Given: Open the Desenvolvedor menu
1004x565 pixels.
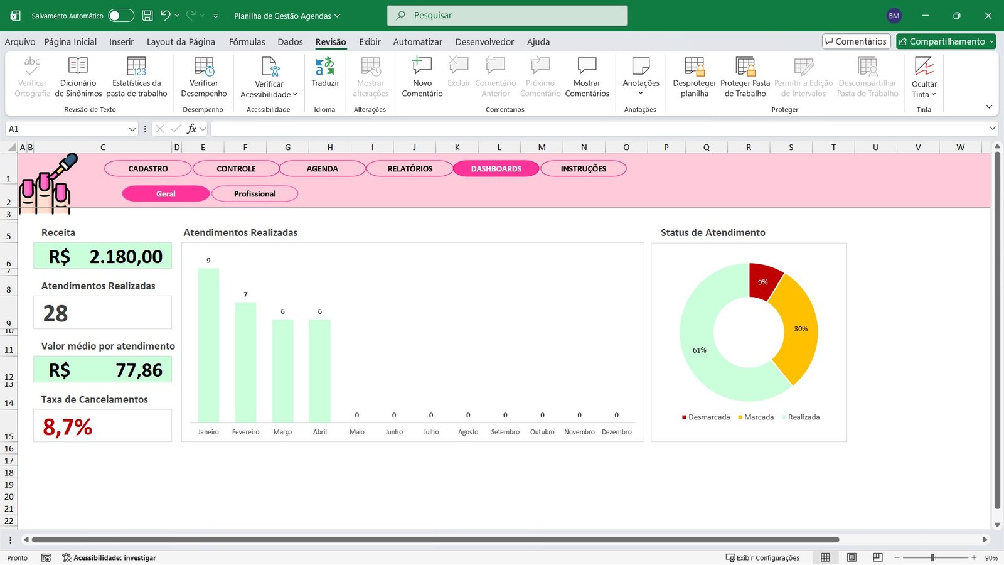Looking at the screenshot, I should click(484, 41).
